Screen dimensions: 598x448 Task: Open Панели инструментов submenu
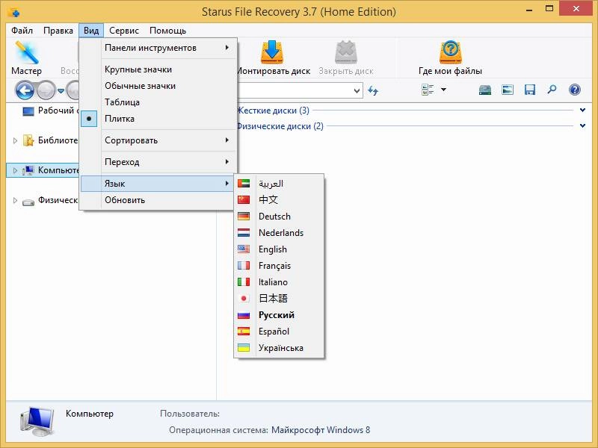pos(158,48)
